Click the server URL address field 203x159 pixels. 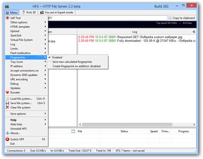pos(107,18)
